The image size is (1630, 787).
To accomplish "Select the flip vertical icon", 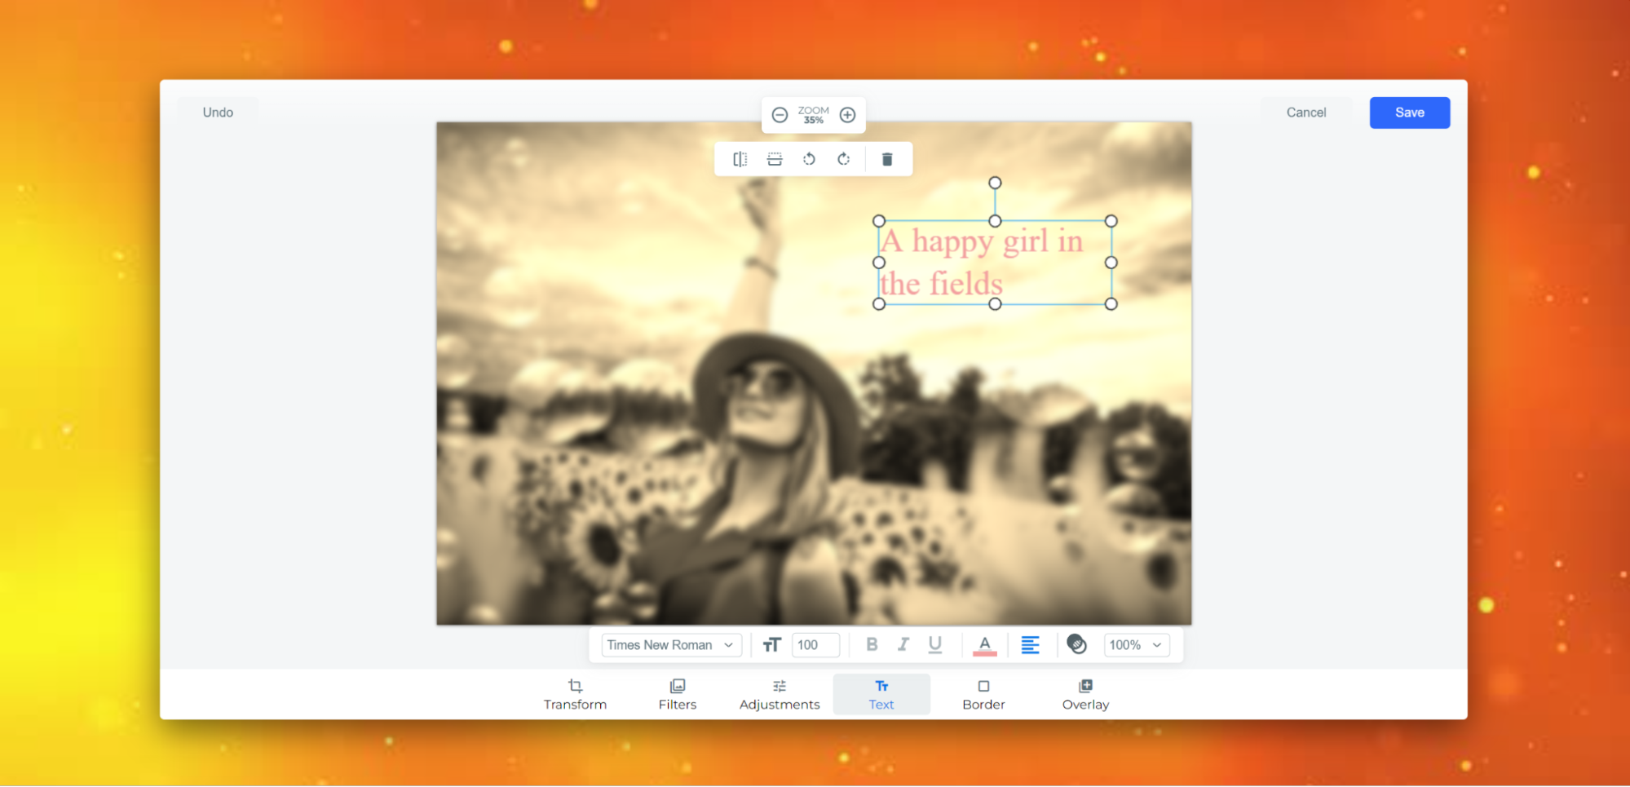I will pos(774,159).
